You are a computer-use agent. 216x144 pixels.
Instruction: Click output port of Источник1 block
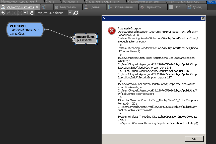pyautogui.click(x=44, y=29)
